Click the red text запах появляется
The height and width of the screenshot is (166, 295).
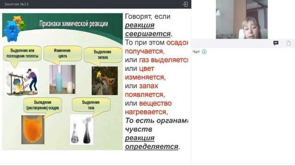[144, 90]
